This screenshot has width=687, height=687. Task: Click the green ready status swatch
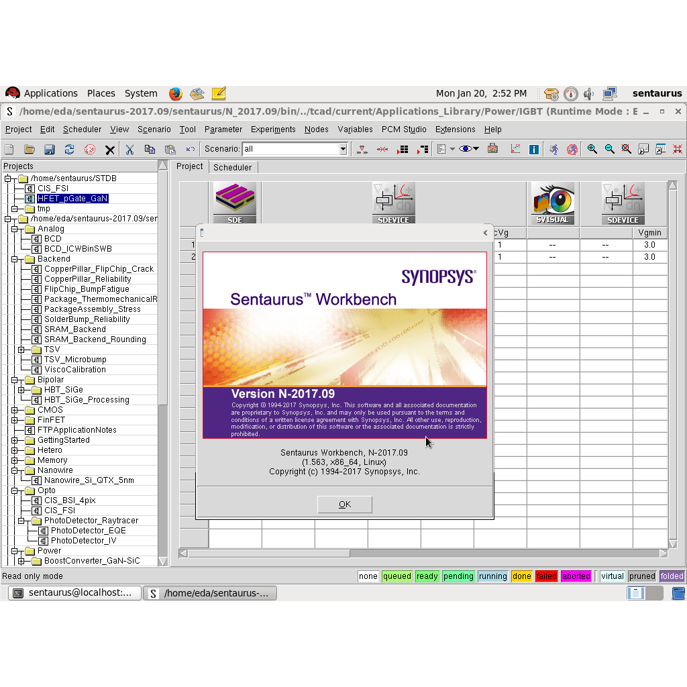point(427,576)
